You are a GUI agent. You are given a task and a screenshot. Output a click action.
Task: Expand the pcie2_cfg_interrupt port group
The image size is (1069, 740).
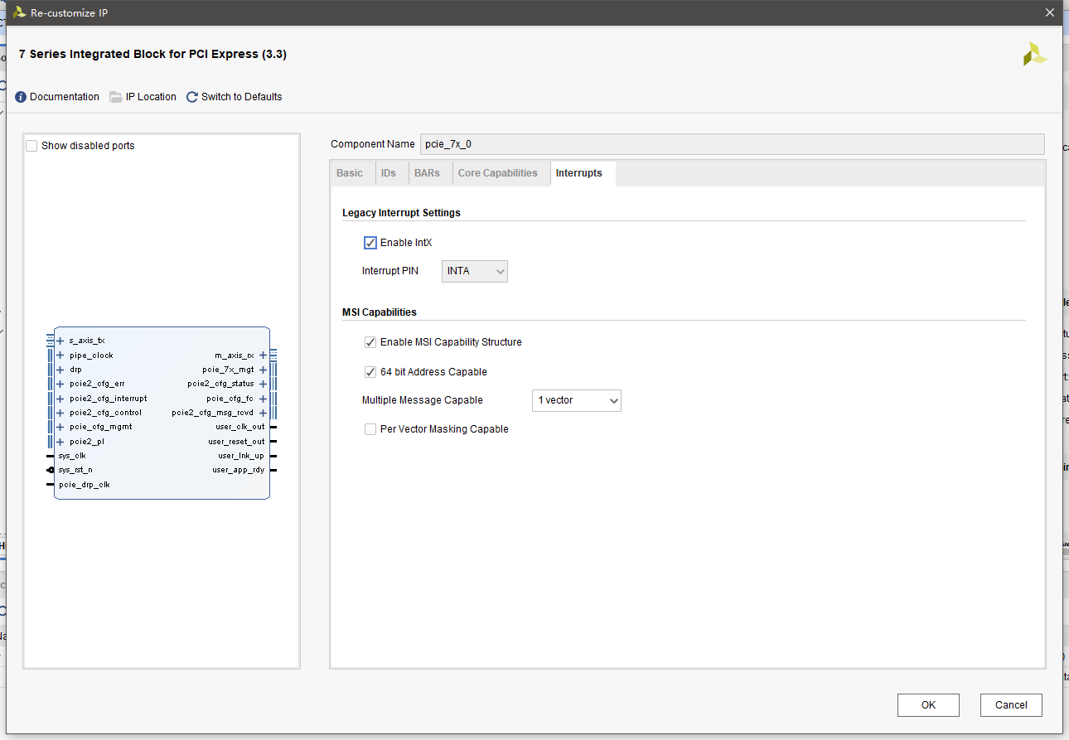(60, 399)
